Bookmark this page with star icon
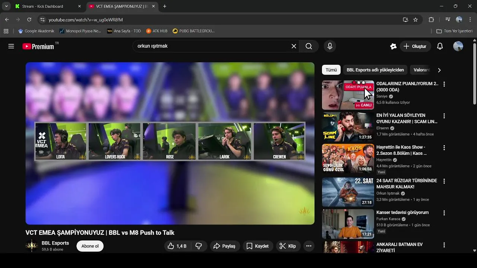The width and height of the screenshot is (477, 268). 416,20
